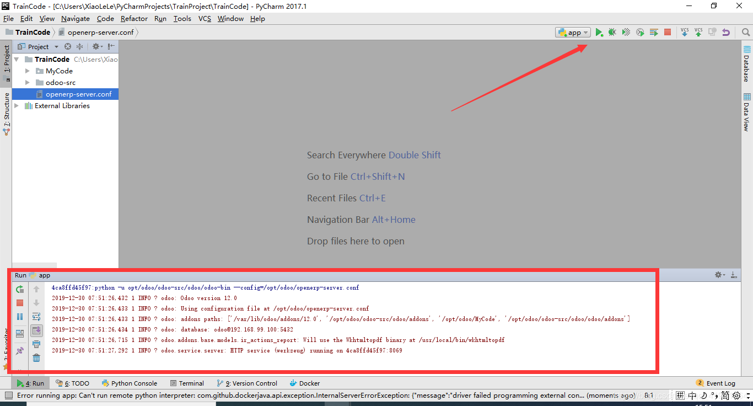
Task: Open the Event Log
Action: coord(716,383)
